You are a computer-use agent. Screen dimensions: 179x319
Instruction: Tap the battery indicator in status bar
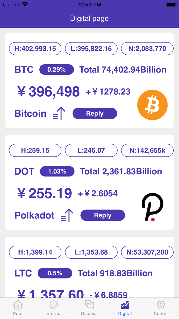[171, 4]
